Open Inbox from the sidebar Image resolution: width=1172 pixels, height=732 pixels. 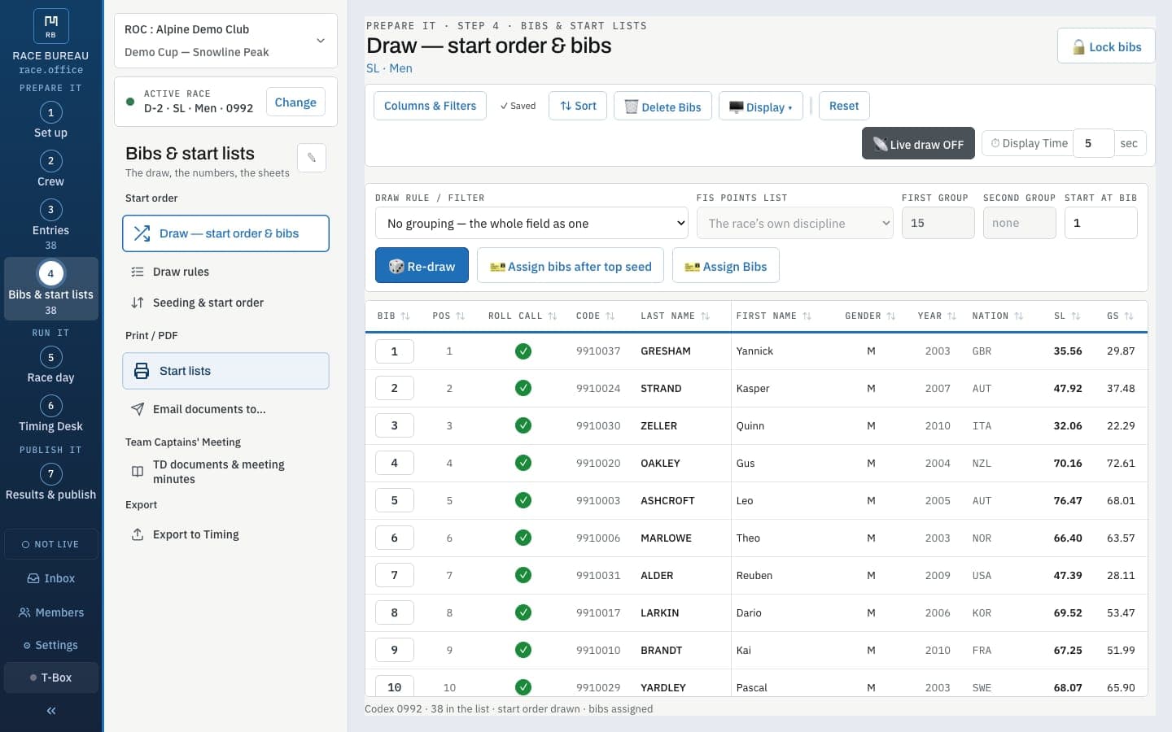51,578
